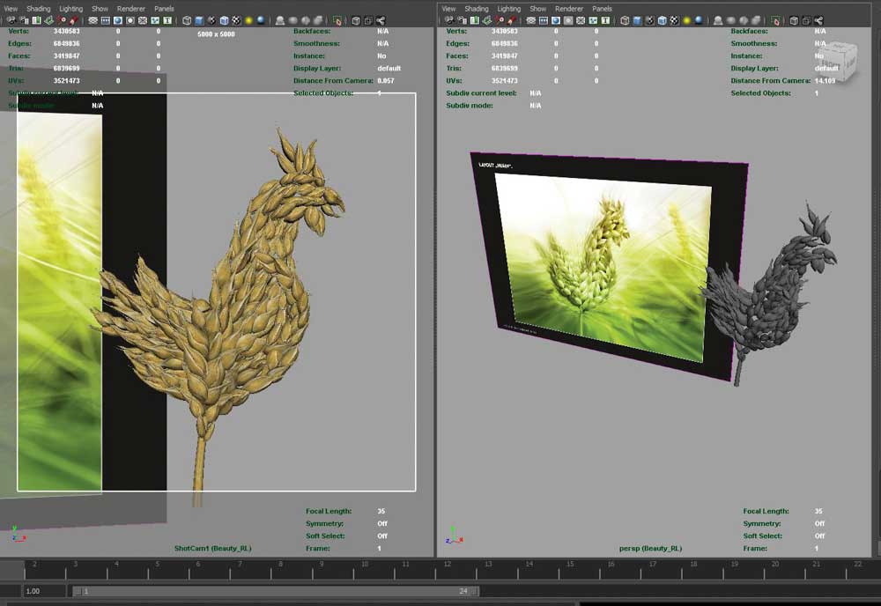Screen dimensions: 881x606
Task: Toggle grid display icon in left panel toolbar
Action: click(x=93, y=20)
